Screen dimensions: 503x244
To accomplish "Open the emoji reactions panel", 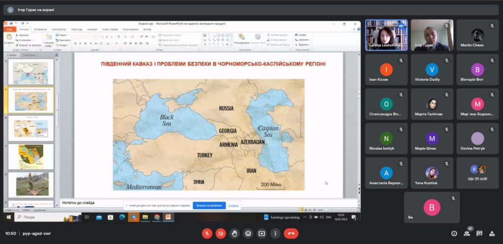I will click(248, 234).
